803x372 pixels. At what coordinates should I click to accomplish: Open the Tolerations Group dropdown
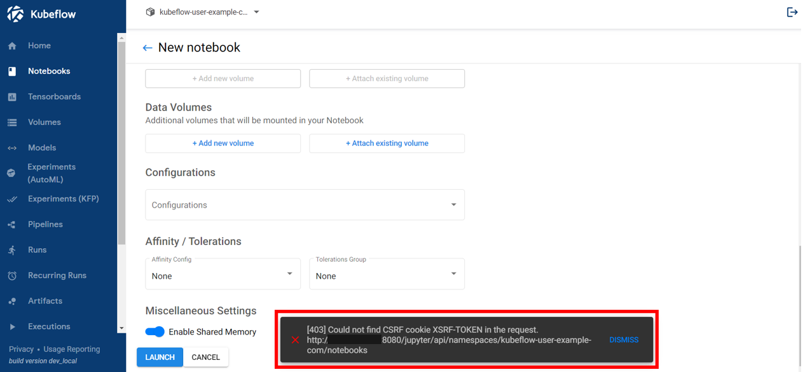[387, 274]
